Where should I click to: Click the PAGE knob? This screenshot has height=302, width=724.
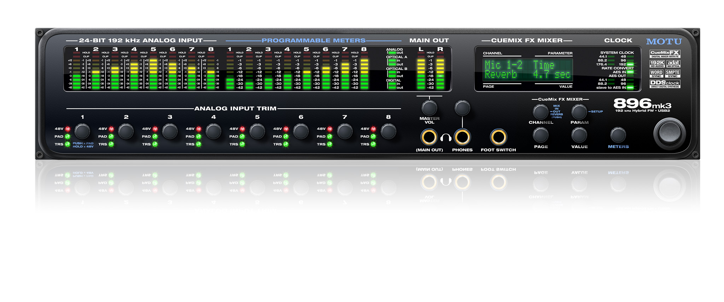[541, 135]
